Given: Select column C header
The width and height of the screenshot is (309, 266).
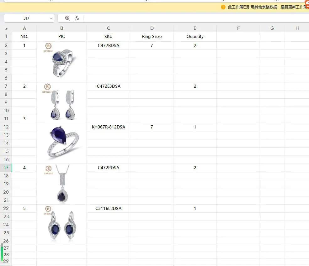Looking at the screenshot, I should (109, 28).
